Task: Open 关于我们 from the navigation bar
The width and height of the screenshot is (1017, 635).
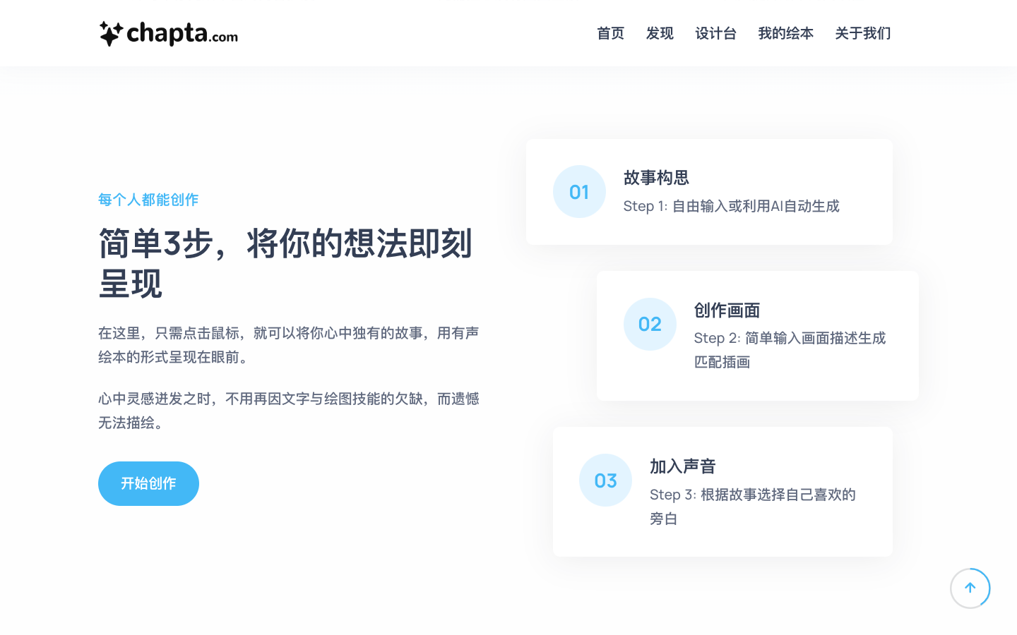Action: 862,33
